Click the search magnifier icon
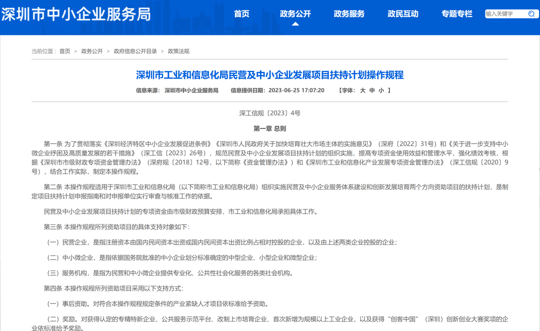540x331 pixels. coord(531,14)
